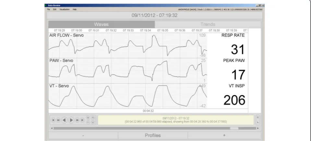Open the Visualization menu

[65, 9]
